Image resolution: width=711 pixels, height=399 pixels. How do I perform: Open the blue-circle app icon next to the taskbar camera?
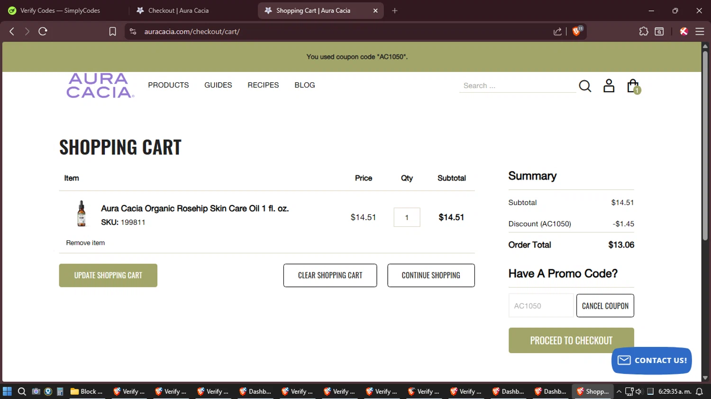click(x=48, y=391)
